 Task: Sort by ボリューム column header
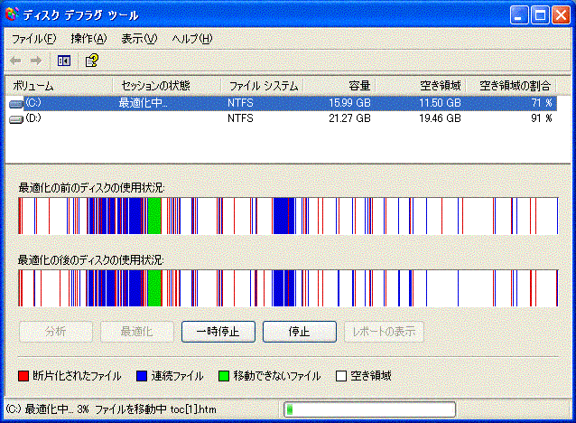pos(59,86)
